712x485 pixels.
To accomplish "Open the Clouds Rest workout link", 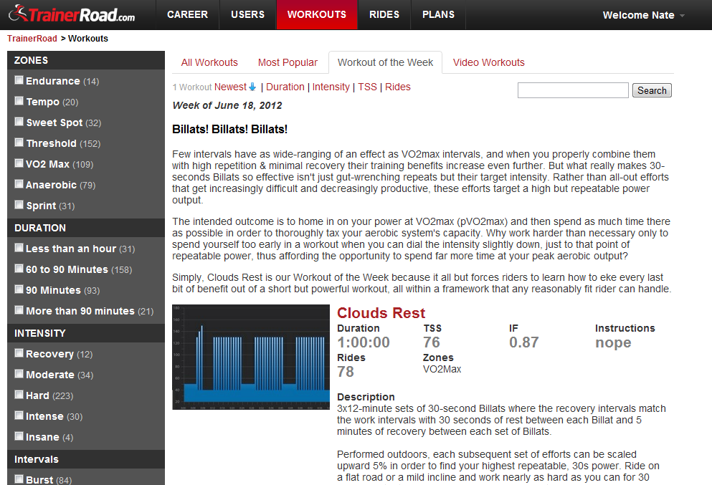I will pos(381,313).
